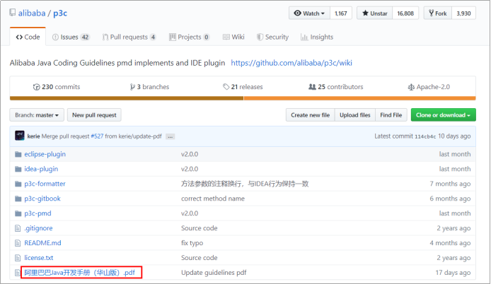
Task: Switch to the Insights tab
Action: (x=317, y=37)
